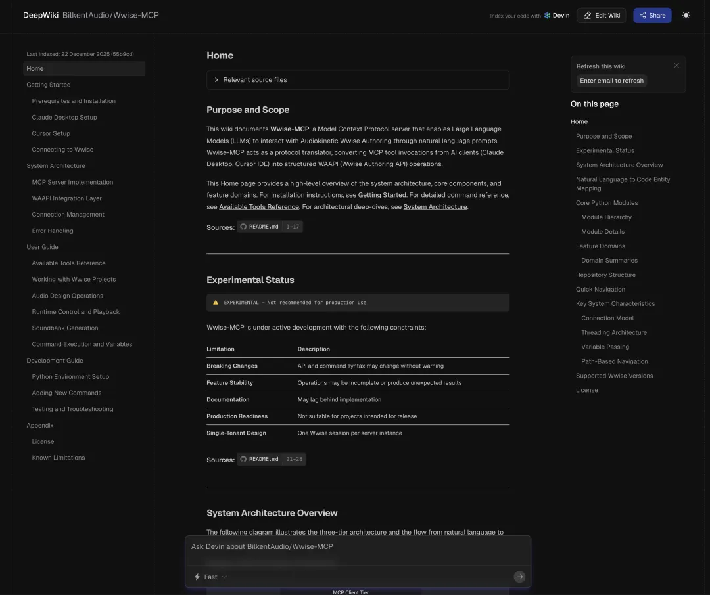Open Getting Started in sidebar

click(x=49, y=85)
